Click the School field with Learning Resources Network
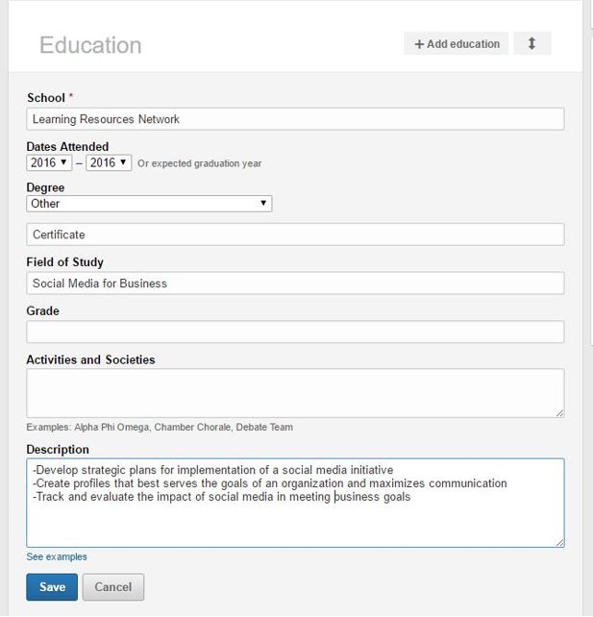 [295, 119]
